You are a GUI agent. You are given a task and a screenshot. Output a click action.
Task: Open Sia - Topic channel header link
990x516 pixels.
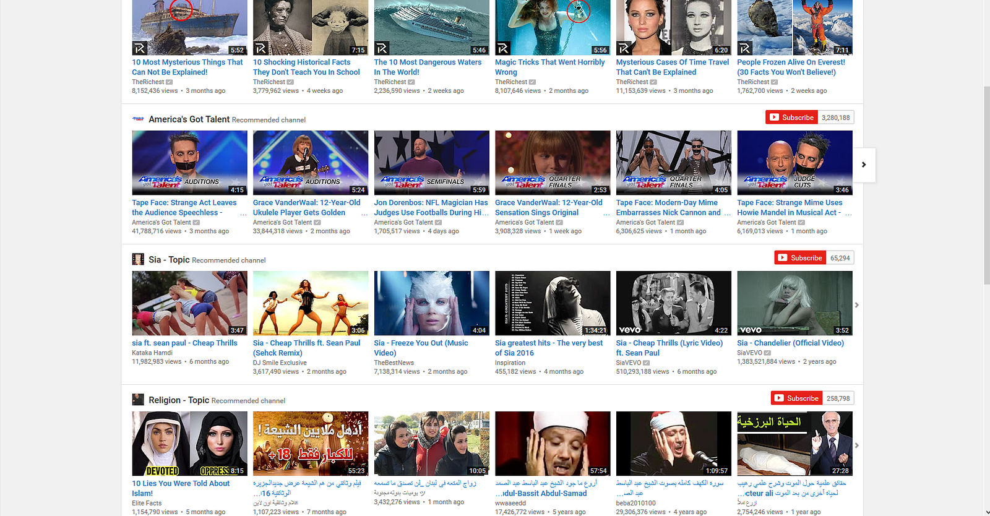coord(169,260)
